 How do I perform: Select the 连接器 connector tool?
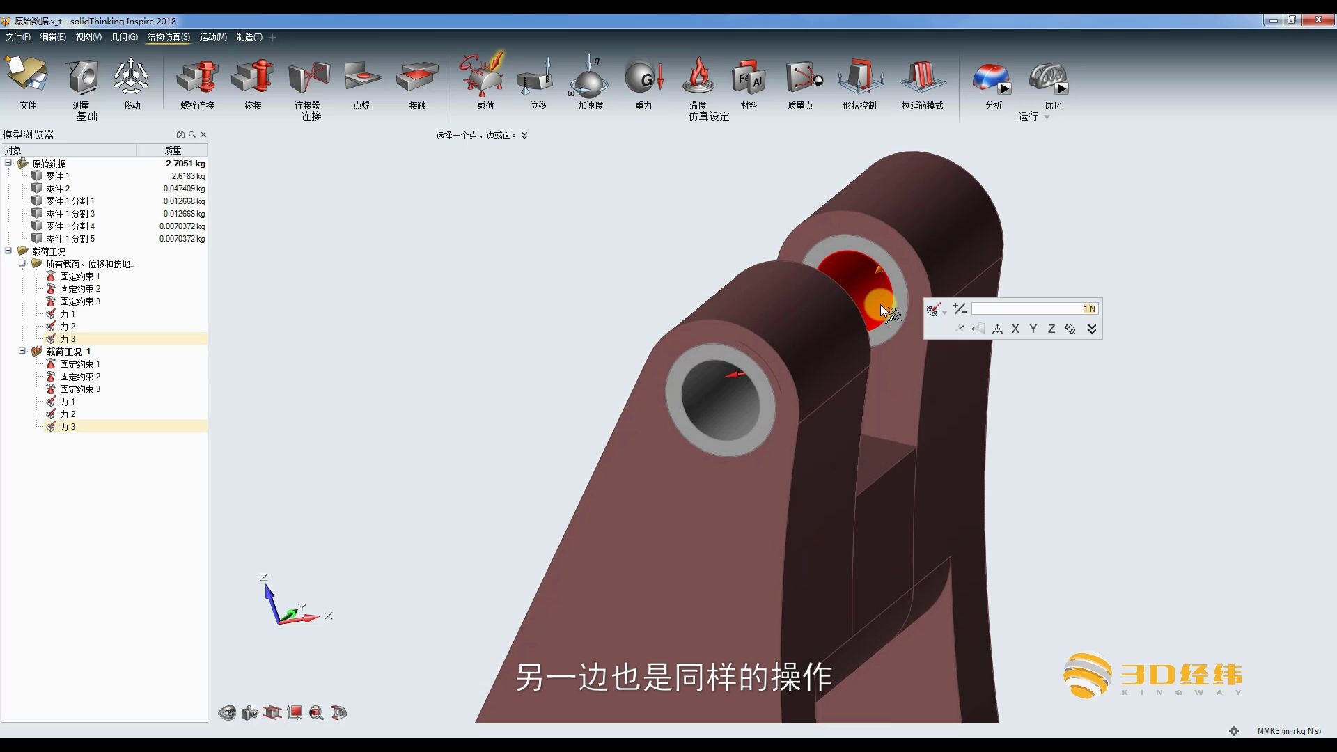point(308,77)
